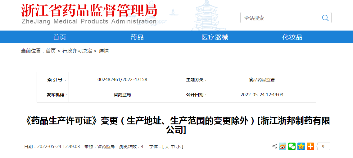Click the 日期 line below the title
The height and width of the screenshot is (158, 353).
point(52,147)
